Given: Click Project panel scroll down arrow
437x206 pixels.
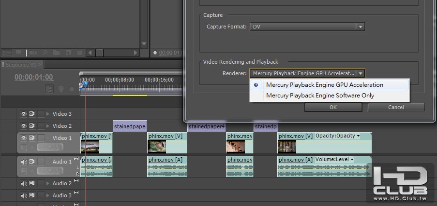Looking at the screenshot, I should click(x=144, y=44).
